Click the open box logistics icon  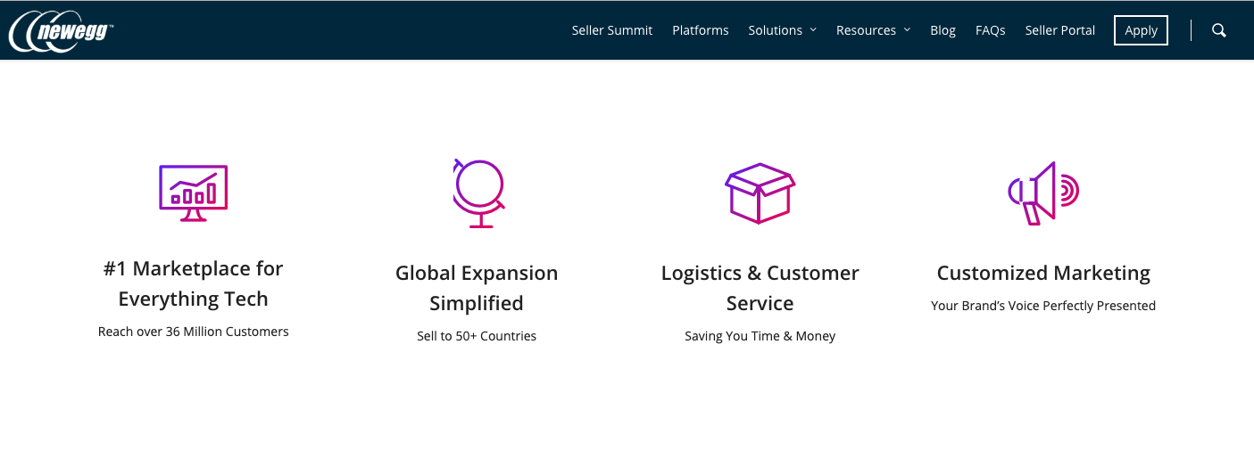760,193
